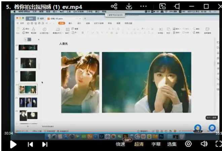This screenshot has height=151, width=222.
Task: Open the three-dot more options menu
Action: click(144, 6)
